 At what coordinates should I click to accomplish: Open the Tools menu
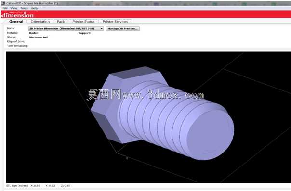(x=24, y=8)
